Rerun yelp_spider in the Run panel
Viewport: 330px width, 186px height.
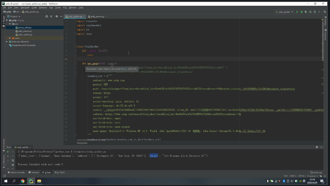point(8,152)
